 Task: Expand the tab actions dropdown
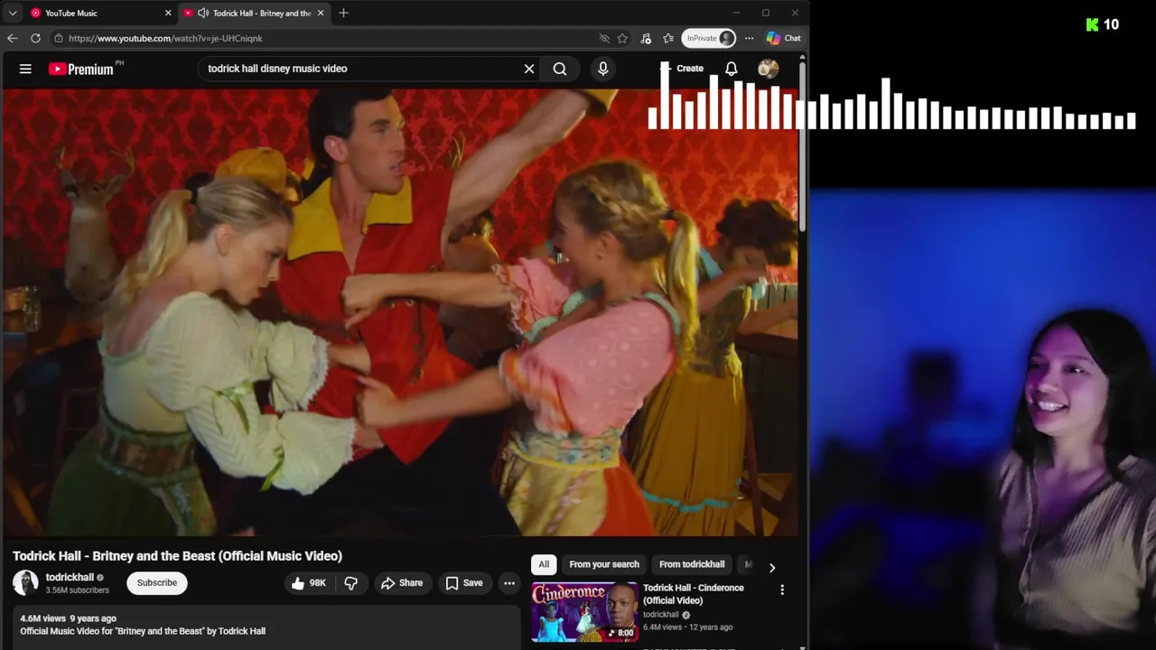[x=13, y=13]
